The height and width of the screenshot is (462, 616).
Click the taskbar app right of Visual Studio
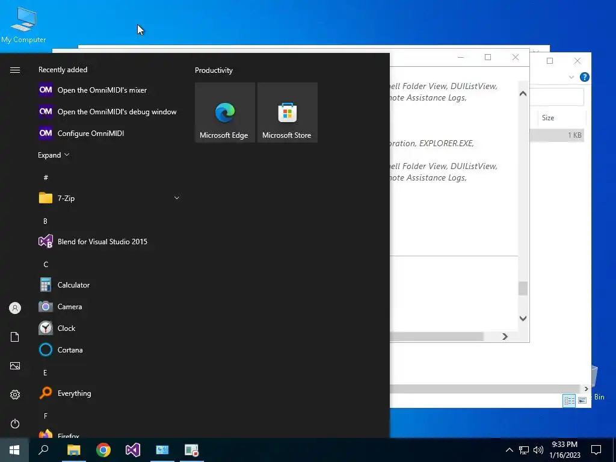tap(162, 450)
